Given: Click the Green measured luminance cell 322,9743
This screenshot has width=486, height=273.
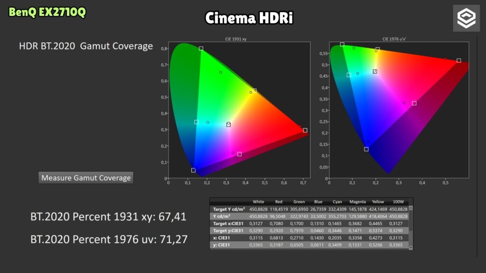Looking at the screenshot, I should (299, 216).
